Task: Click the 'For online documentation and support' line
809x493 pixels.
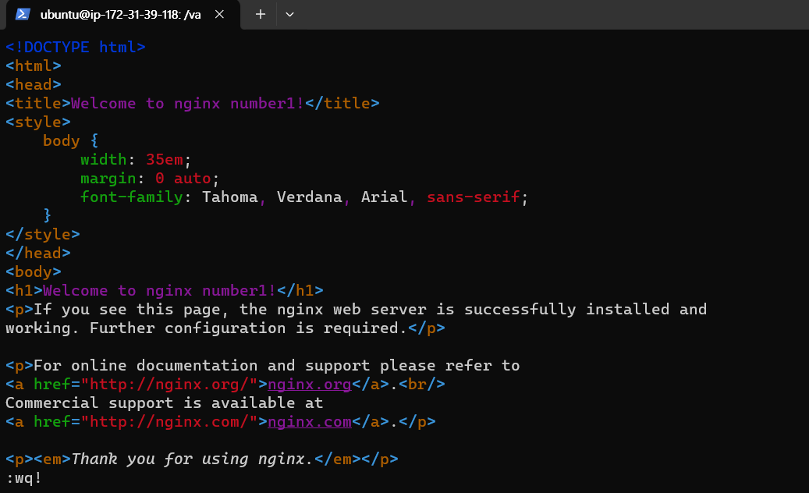Action: pyautogui.click(x=263, y=365)
